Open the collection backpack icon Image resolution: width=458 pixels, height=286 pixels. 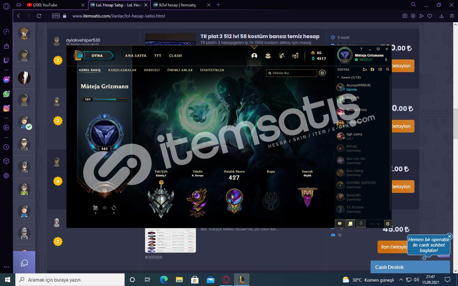(268, 56)
